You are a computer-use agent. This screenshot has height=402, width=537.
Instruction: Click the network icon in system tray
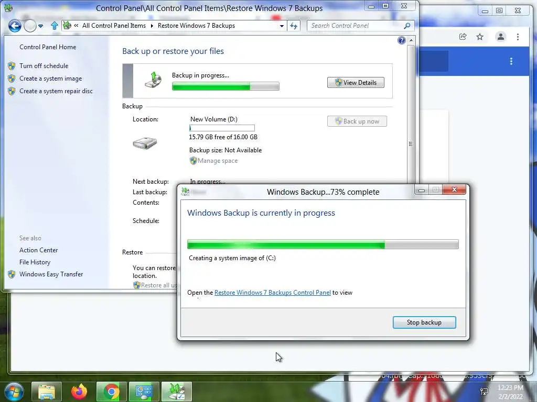(484, 392)
